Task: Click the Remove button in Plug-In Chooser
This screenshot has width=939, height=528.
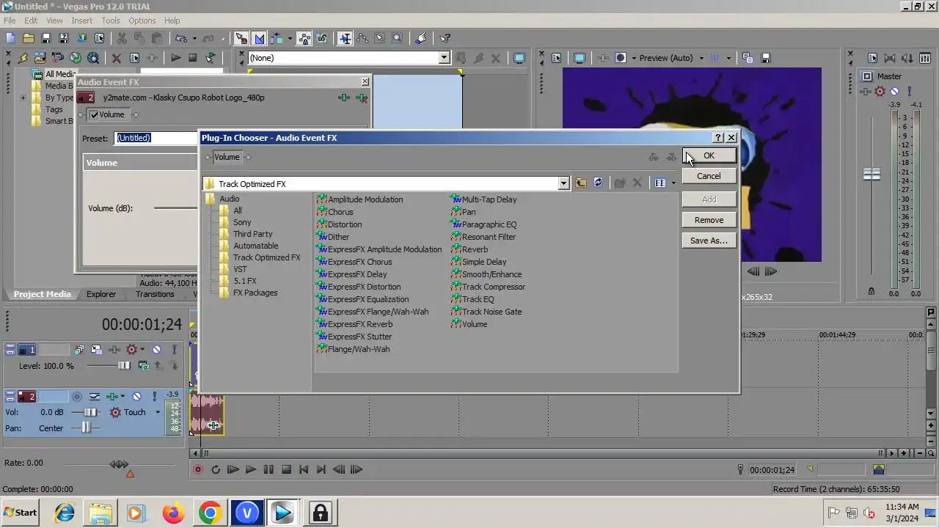Action: point(709,220)
